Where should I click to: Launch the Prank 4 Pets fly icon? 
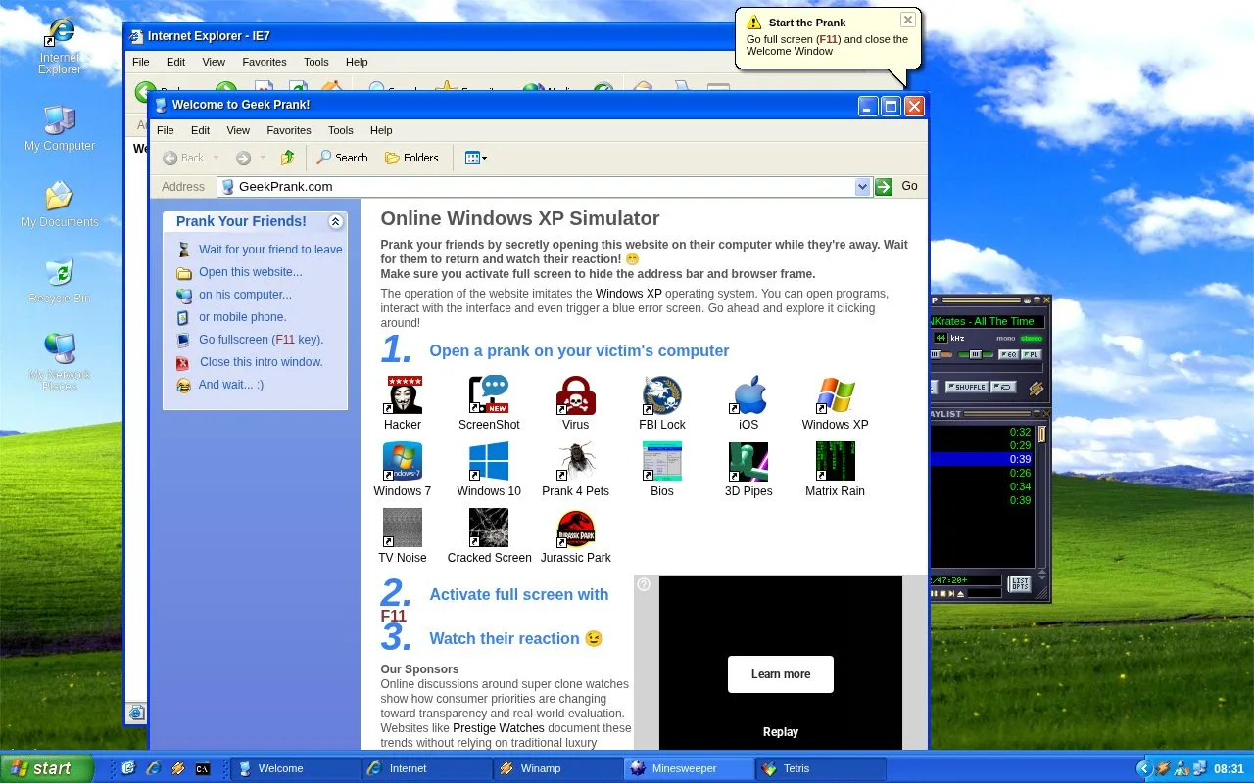pos(575,470)
